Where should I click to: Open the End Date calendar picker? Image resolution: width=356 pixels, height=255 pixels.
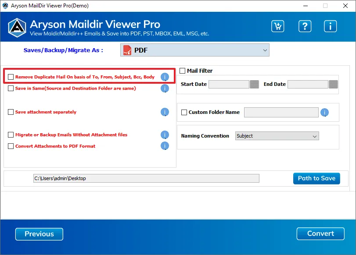tap(333, 84)
